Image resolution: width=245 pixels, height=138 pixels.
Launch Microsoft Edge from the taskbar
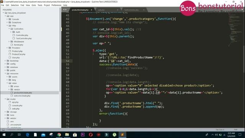(28, 135)
